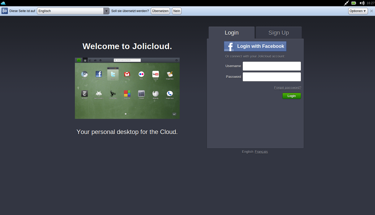Click the English language label
Image resolution: width=375 pixels, height=215 pixels.
pos(247,152)
